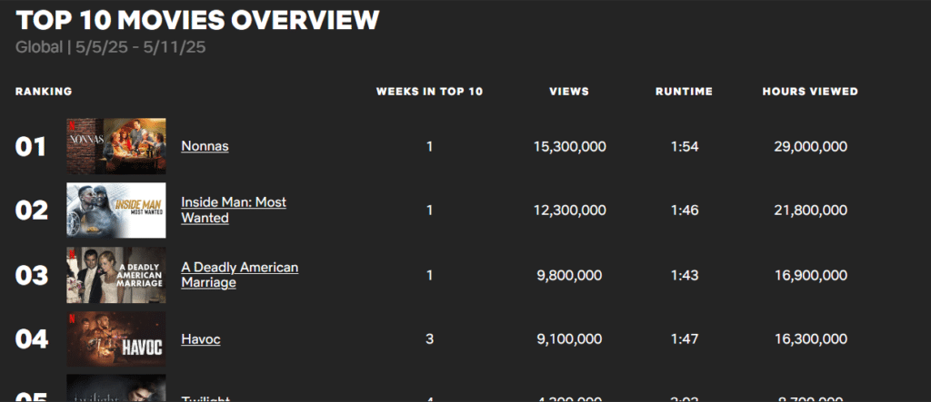Click the Runtime column header
The height and width of the screenshot is (402, 931).
[x=684, y=92]
